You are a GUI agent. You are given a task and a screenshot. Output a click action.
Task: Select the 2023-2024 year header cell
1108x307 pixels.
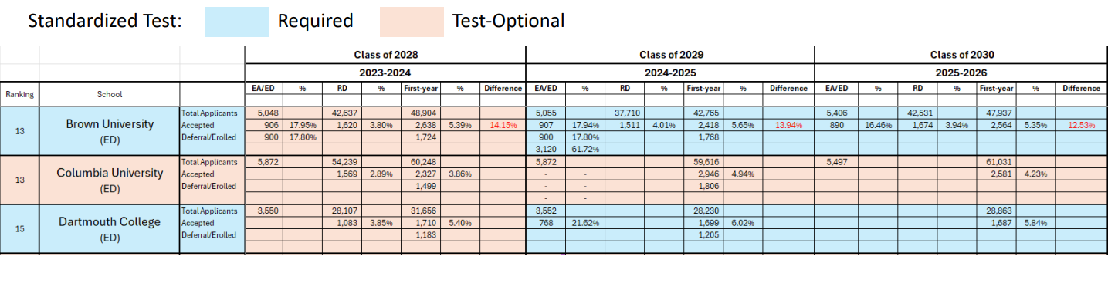(x=385, y=72)
